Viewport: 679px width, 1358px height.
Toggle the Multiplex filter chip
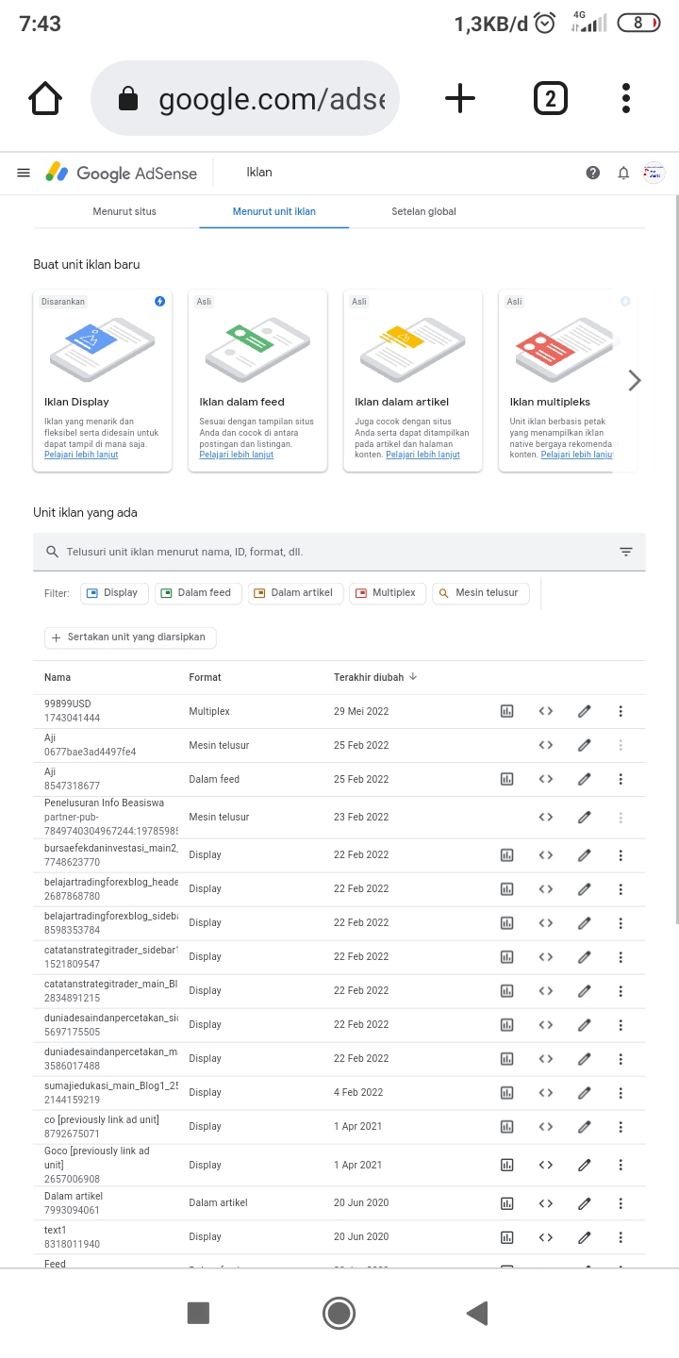click(386, 593)
